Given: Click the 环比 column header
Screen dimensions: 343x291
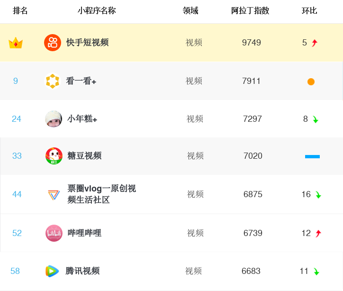Looking at the screenshot, I should (x=309, y=10).
